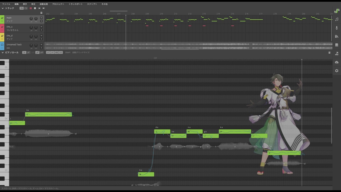This screenshot has width=341, height=192.
Task: Open the その他 menu
Action: coord(104,4)
